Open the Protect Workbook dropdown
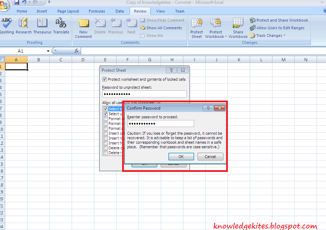326x230 pixels. (216, 27)
